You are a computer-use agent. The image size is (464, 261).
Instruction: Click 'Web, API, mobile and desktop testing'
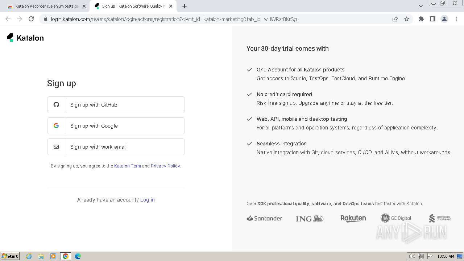click(x=302, y=119)
